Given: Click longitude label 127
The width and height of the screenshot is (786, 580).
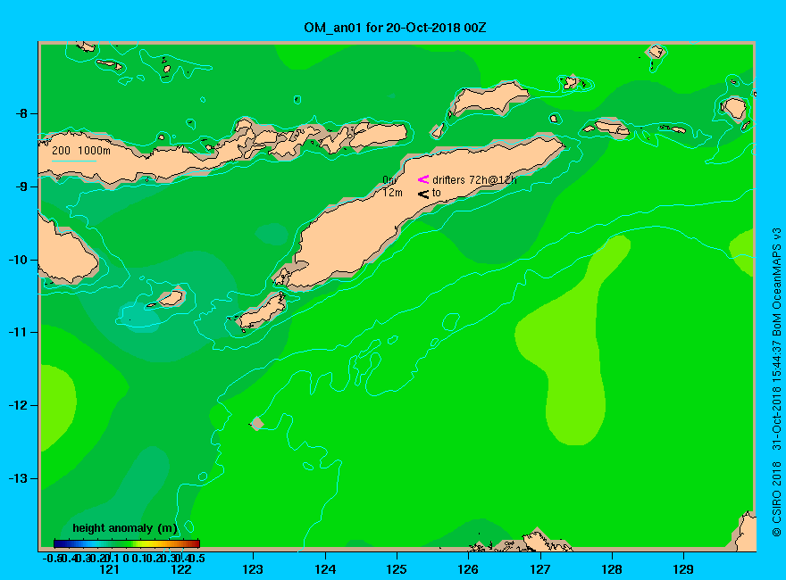Looking at the screenshot, I should point(539,569).
